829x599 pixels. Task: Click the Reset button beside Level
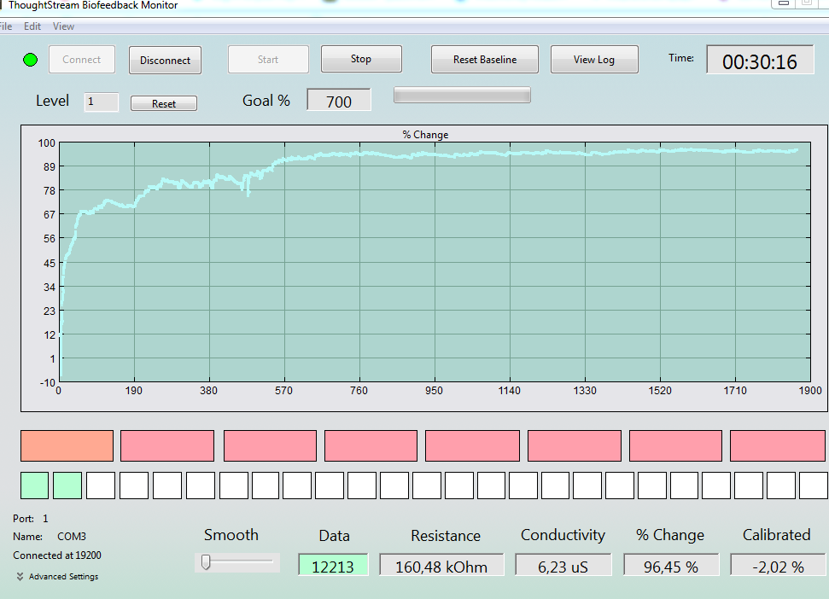164,103
